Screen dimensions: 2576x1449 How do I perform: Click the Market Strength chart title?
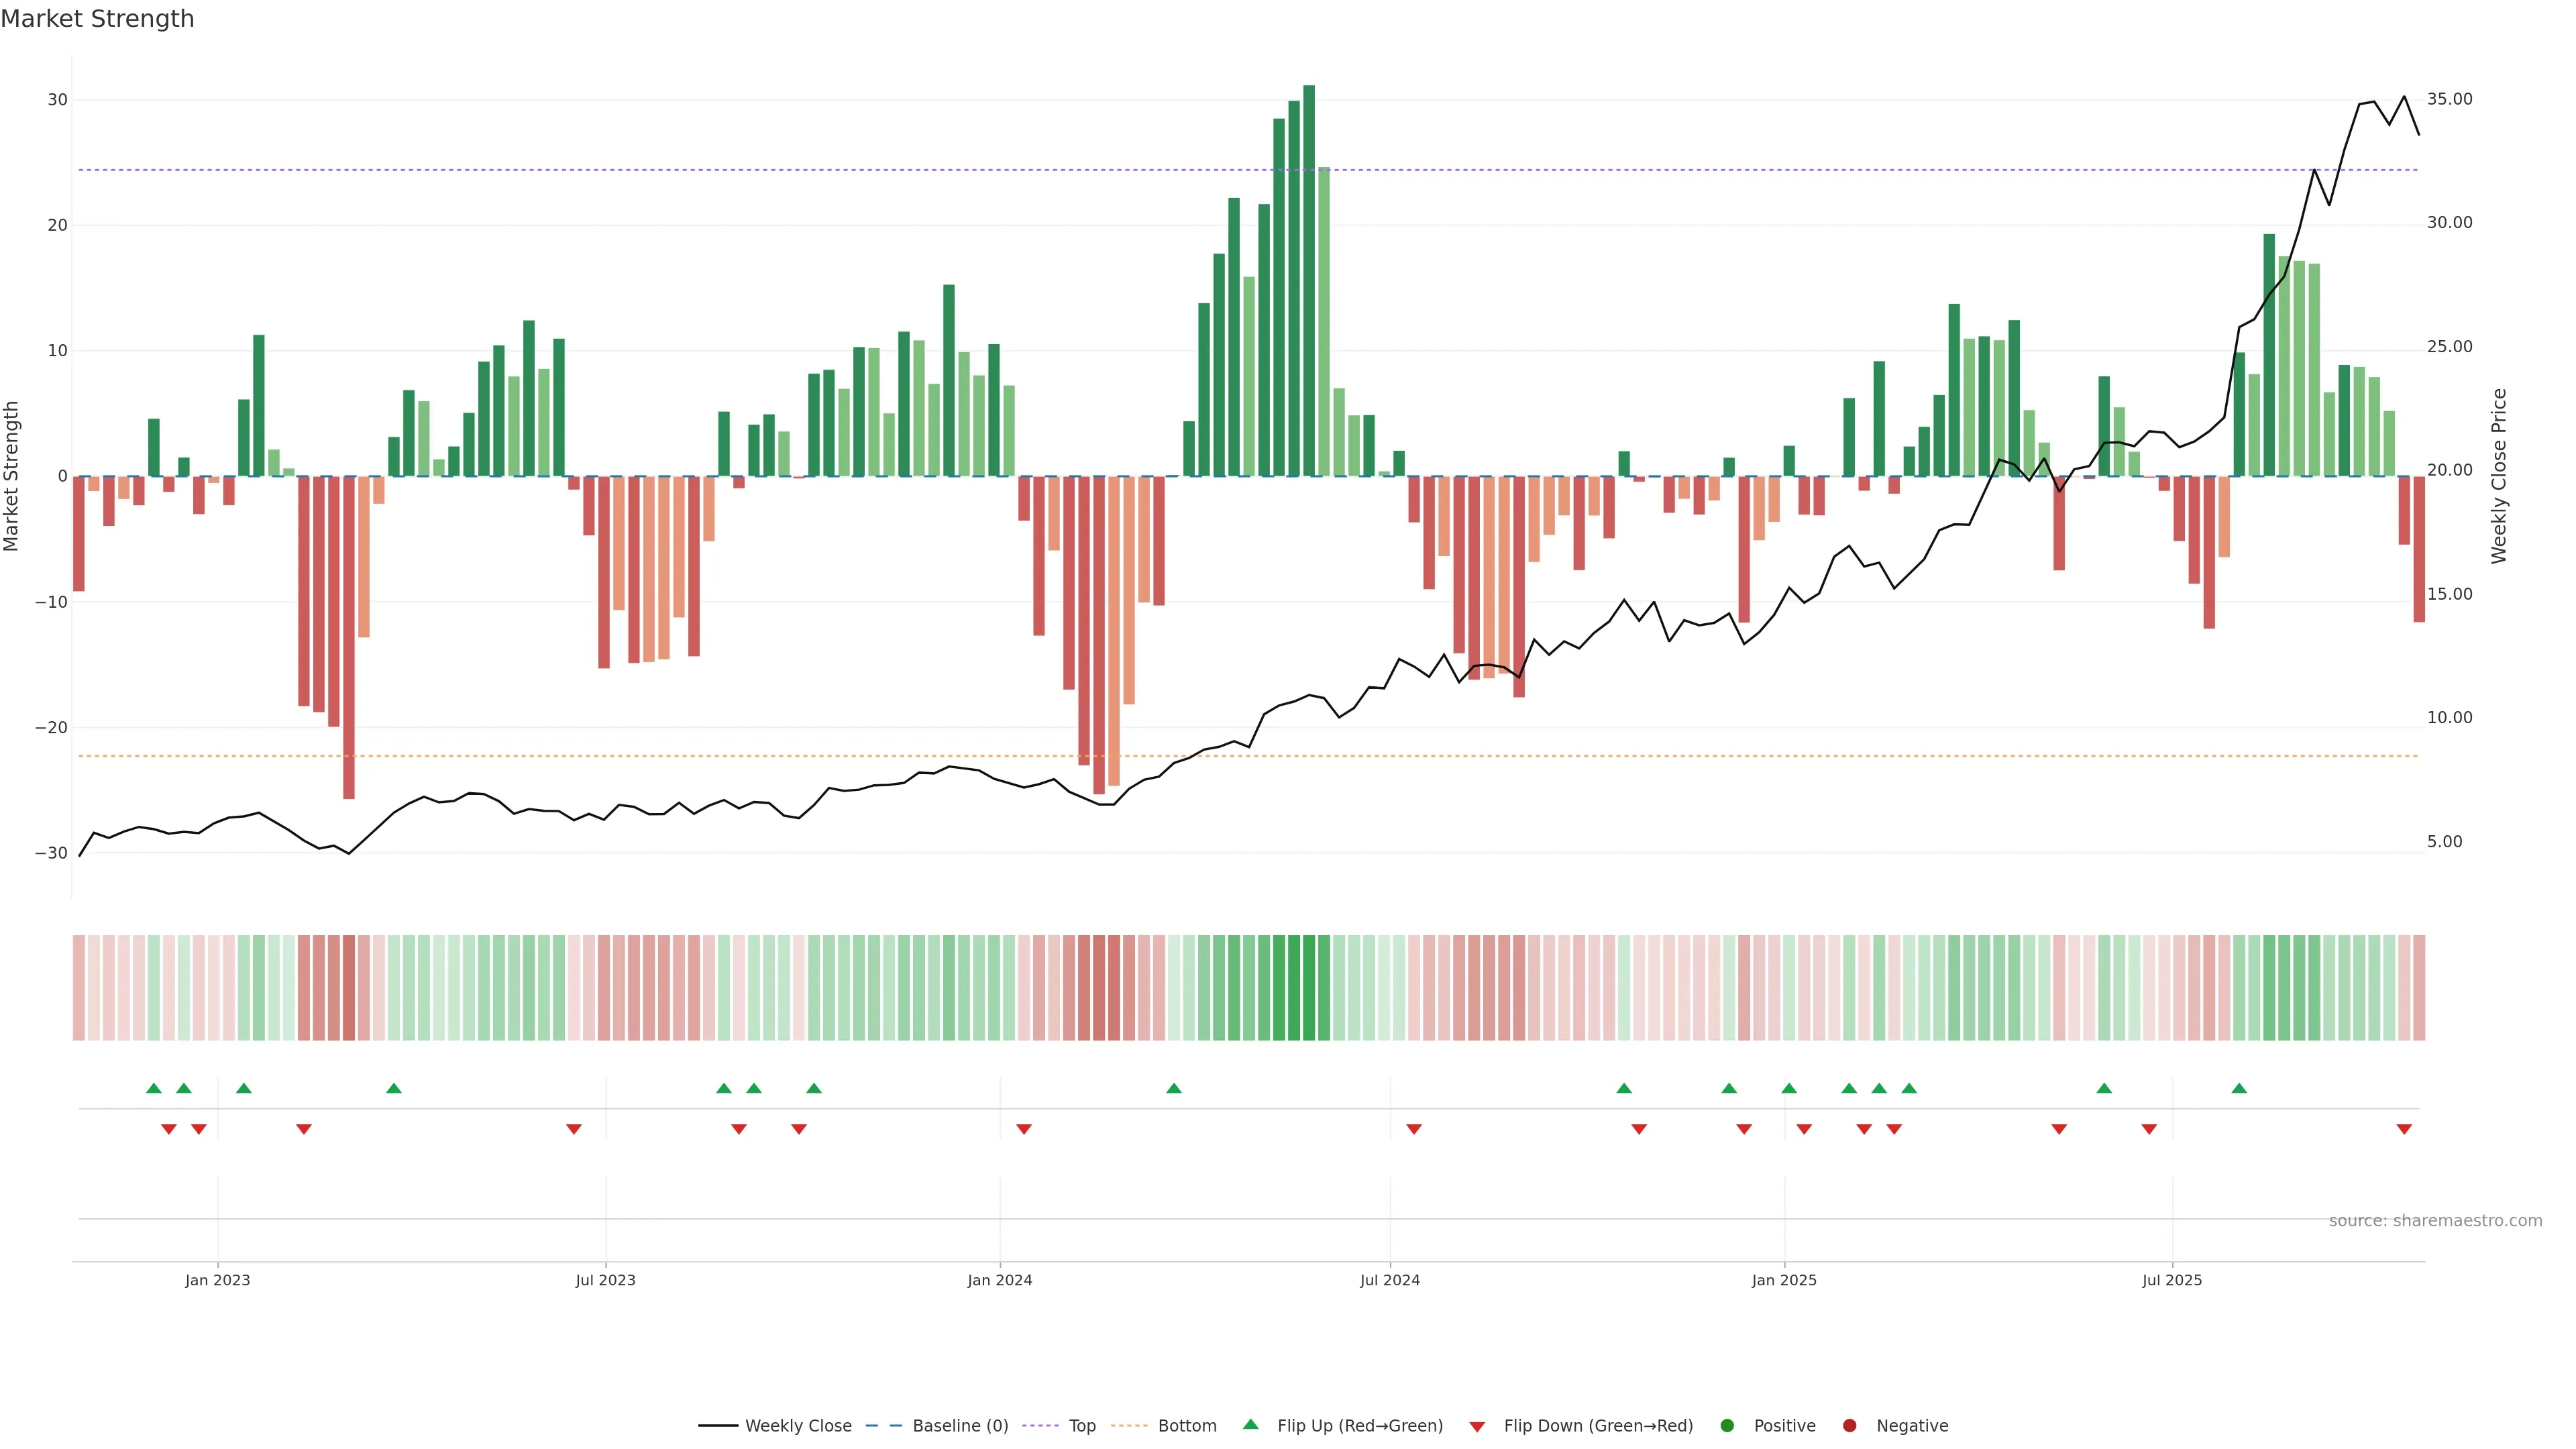[97, 19]
